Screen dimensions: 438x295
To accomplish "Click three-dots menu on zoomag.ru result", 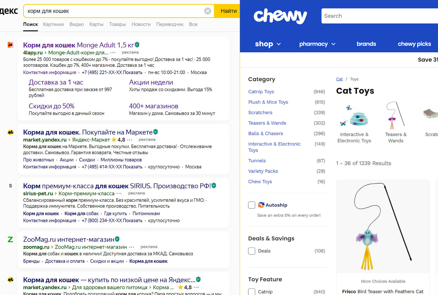I will 132,247.
